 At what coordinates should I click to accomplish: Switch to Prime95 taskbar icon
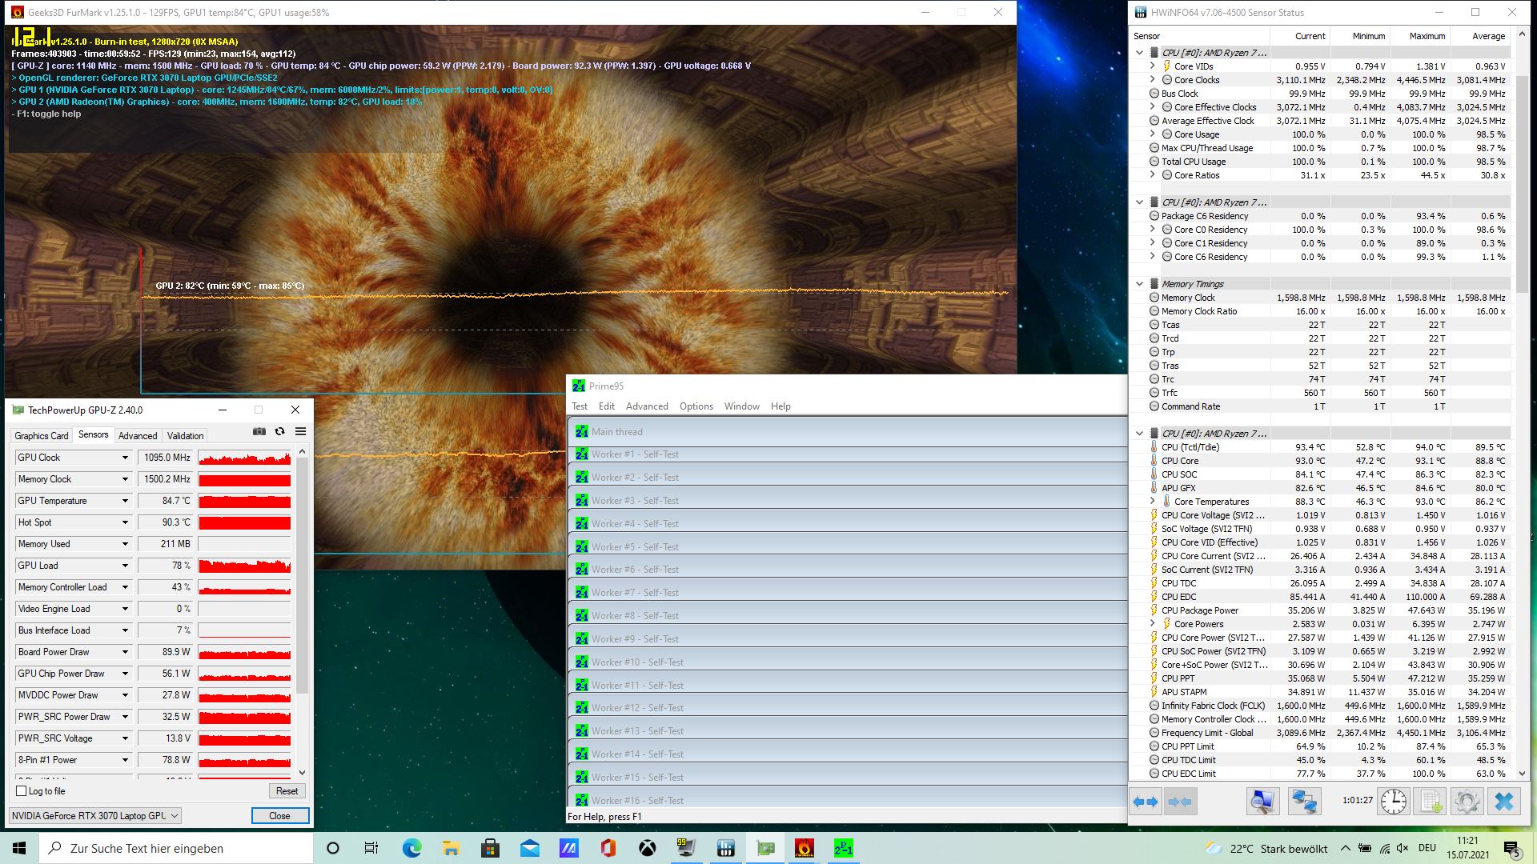point(844,848)
